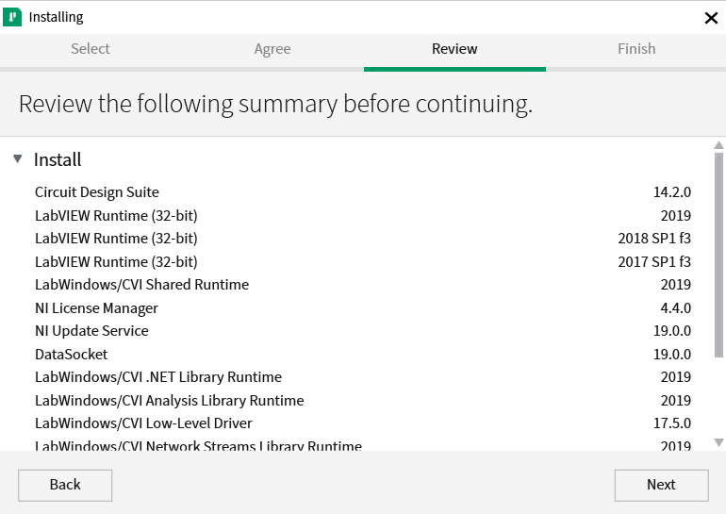Viewport: 726px width, 514px height.
Task: Proceed with the Next button
Action: click(x=661, y=485)
